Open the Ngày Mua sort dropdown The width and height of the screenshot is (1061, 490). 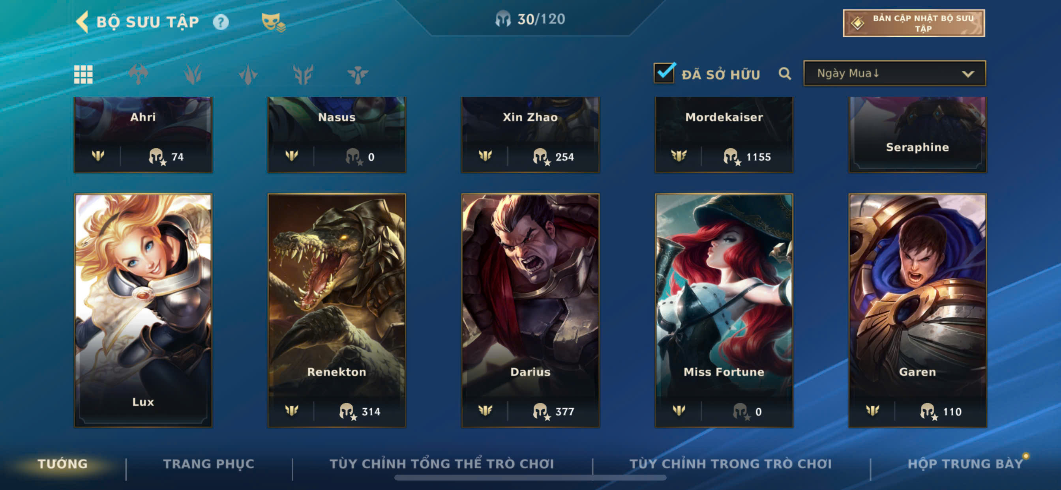[894, 73]
